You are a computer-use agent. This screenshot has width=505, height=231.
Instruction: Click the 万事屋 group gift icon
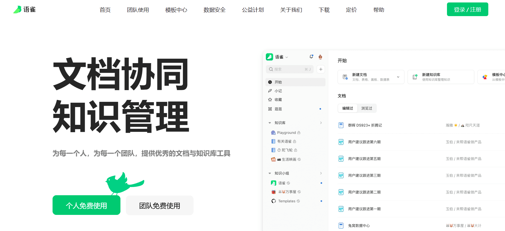tap(273, 192)
